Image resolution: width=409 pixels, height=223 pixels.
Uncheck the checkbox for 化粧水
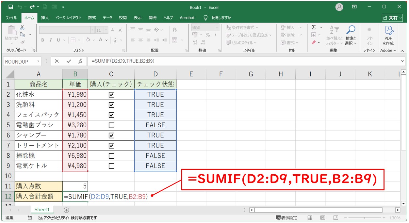pos(111,95)
